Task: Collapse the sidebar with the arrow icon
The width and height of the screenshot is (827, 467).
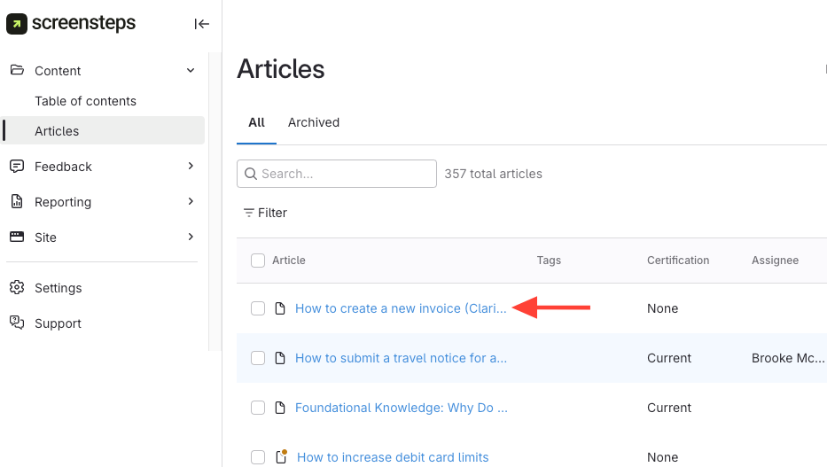Action: 202,24
